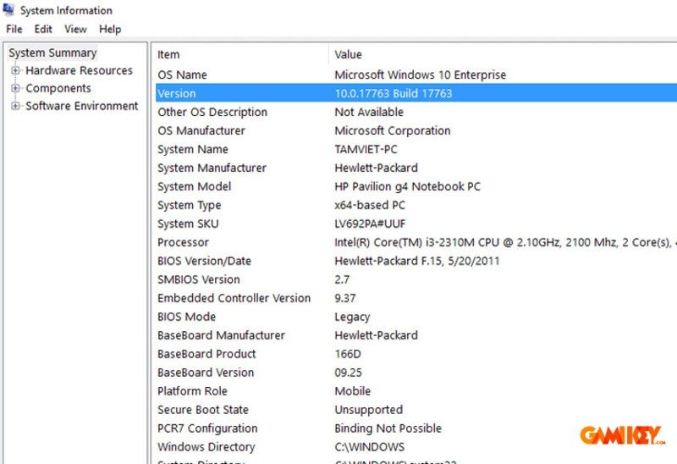677x464 pixels.
Task: Click the value 10.0.17763 Build 17763
Action: [394, 93]
